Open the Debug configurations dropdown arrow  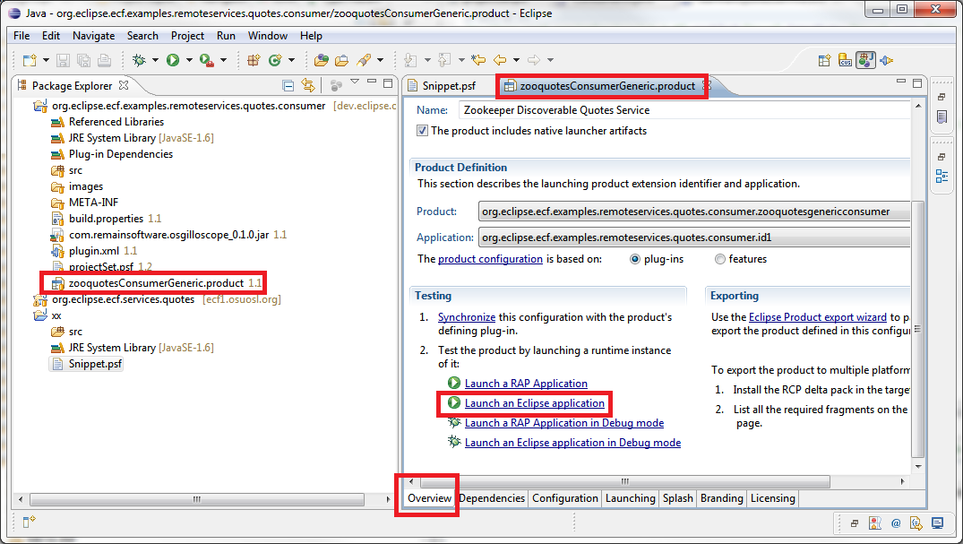tap(155, 60)
